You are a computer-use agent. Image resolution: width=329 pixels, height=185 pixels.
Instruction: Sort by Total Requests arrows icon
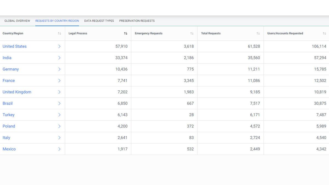pyautogui.click(x=258, y=33)
